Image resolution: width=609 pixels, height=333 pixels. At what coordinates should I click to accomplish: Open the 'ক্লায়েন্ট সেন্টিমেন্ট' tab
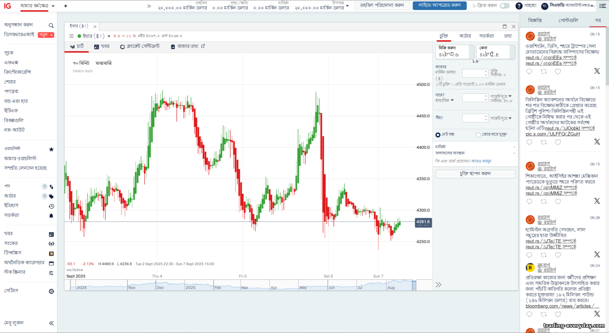point(140,47)
